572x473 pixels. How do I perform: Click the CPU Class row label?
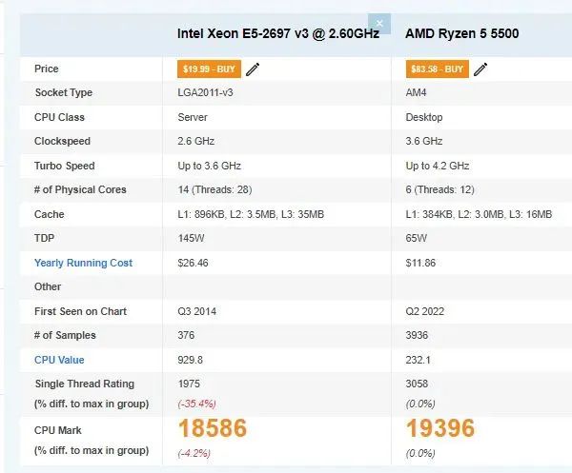pos(59,117)
